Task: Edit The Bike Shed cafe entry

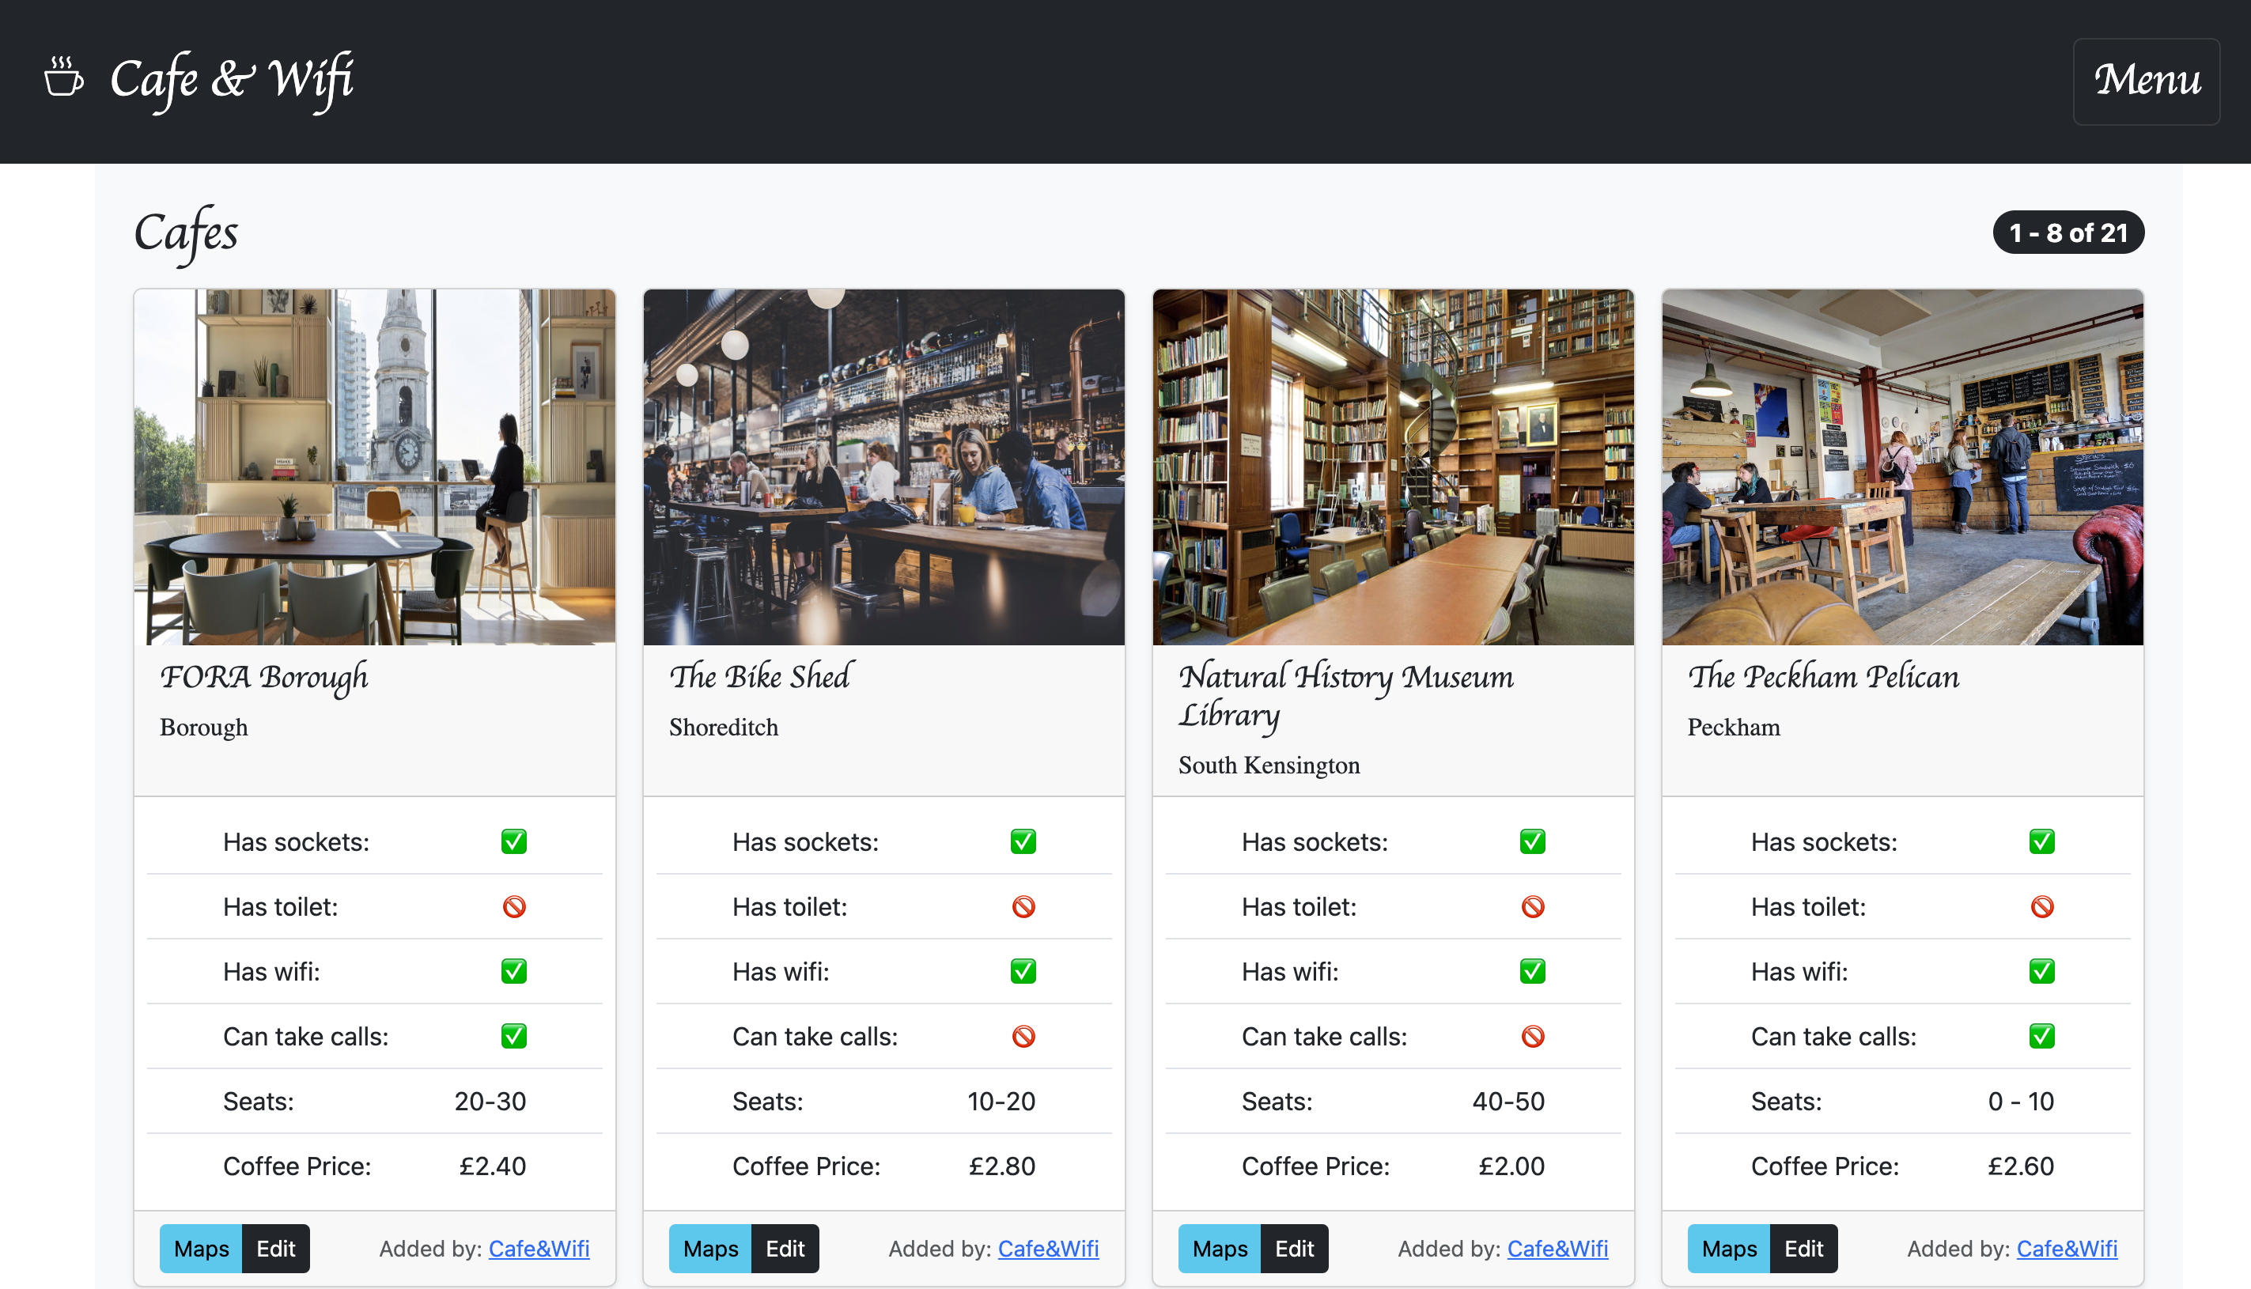Action: 785,1249
